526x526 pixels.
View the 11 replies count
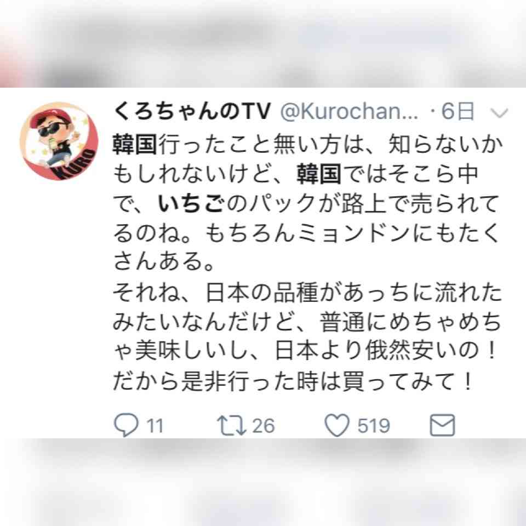pos(155,425)
